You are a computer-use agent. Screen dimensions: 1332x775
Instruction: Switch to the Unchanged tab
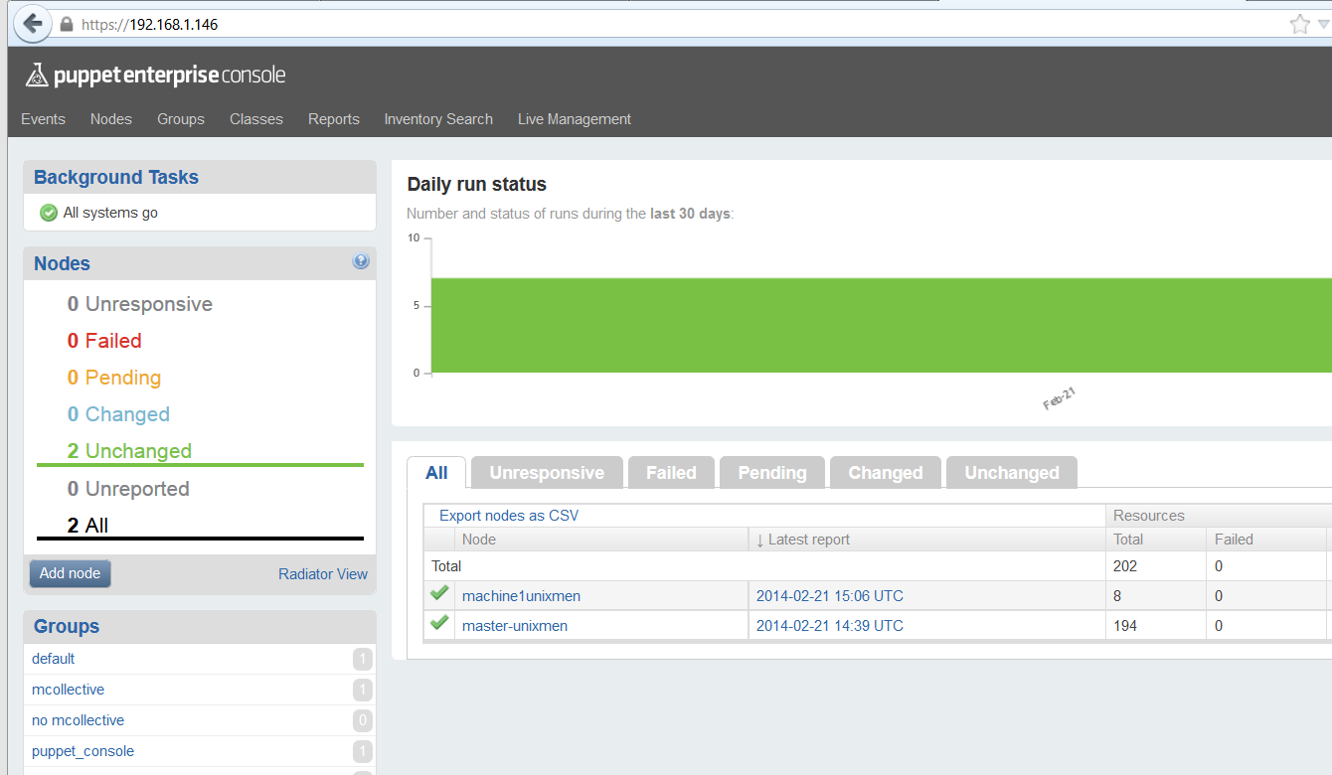pyautogui.click(x=1012, y=473)
